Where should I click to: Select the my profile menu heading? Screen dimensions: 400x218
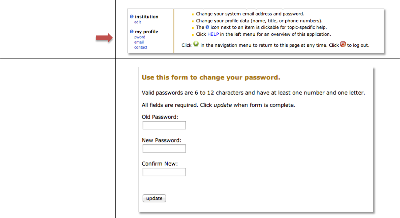coord(146,32)
